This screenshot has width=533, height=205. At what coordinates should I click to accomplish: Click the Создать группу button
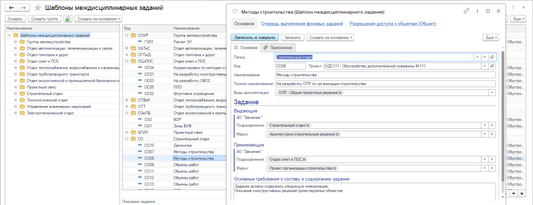click(x=45, y=19)
